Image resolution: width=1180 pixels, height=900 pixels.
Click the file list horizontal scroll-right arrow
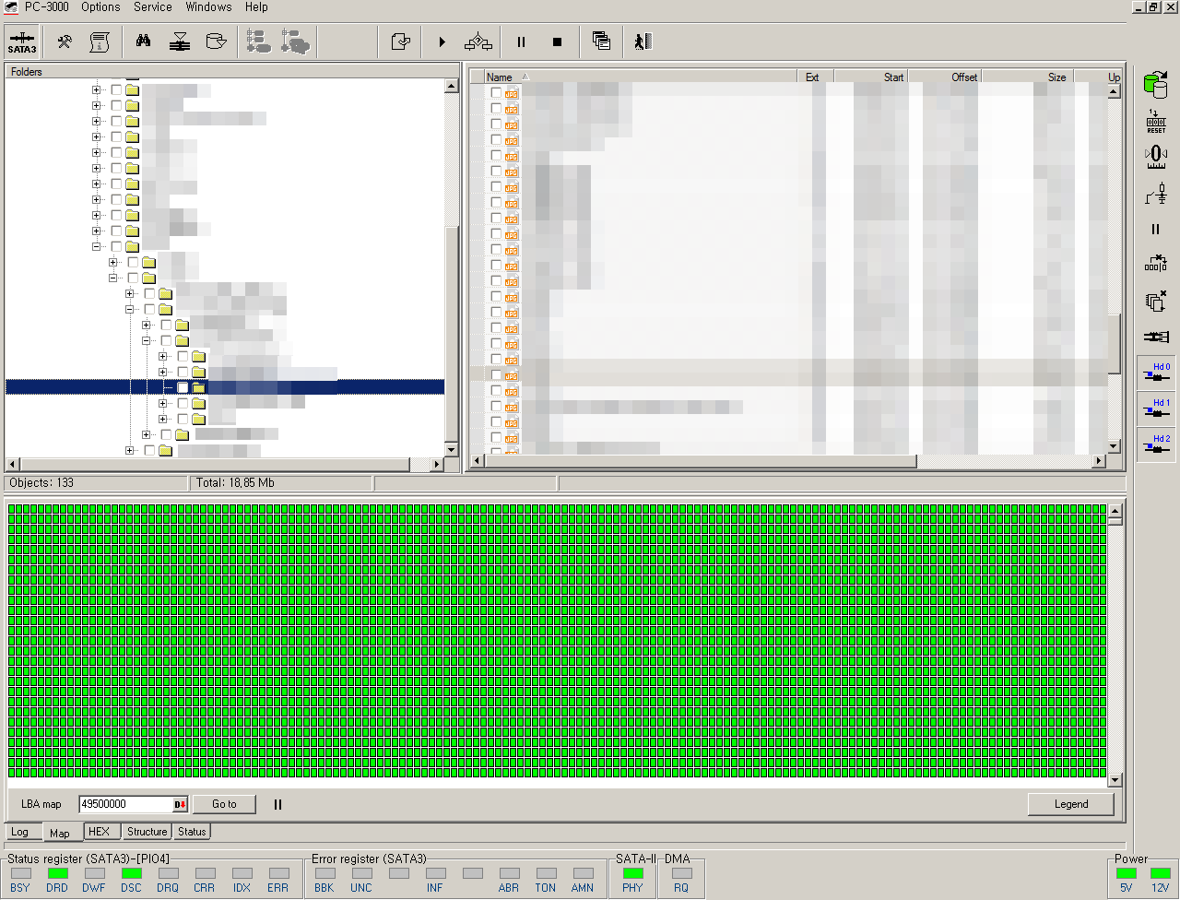pos(1099,461)
